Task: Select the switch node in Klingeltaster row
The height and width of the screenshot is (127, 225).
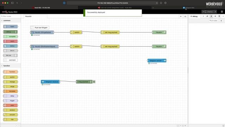Action: click(x=76, y=32)
